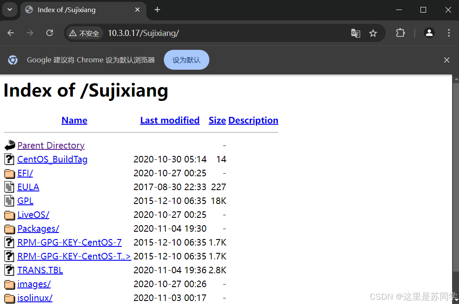The height and width of the screenshot is (304, 459).
Task: Click the text-file icon beside EULA
Action: (10, 187)
